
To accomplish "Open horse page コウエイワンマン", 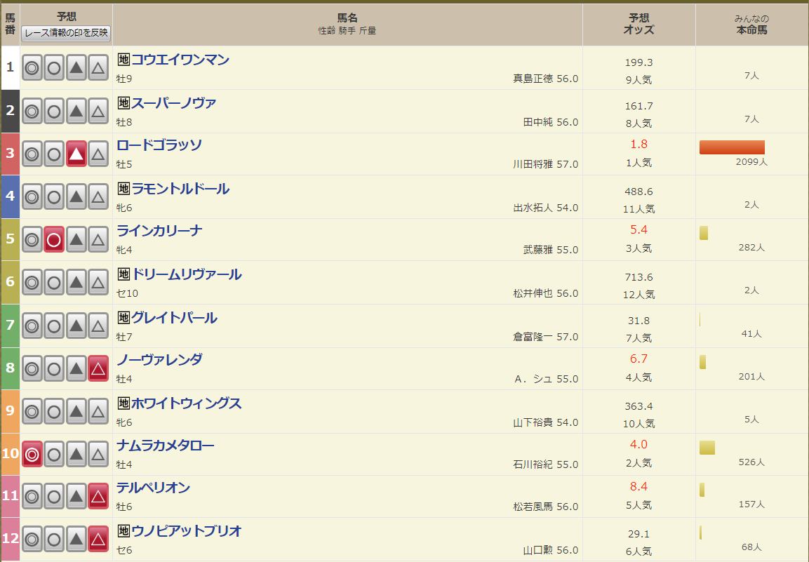I will (180, 60).
